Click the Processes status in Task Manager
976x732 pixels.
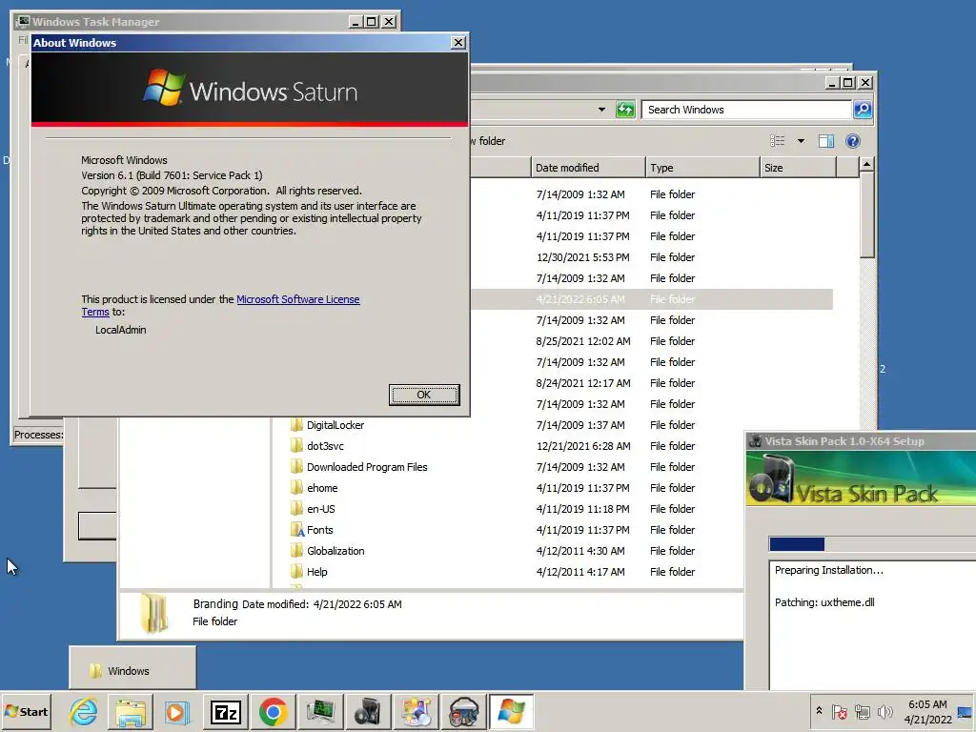(38, 435)
